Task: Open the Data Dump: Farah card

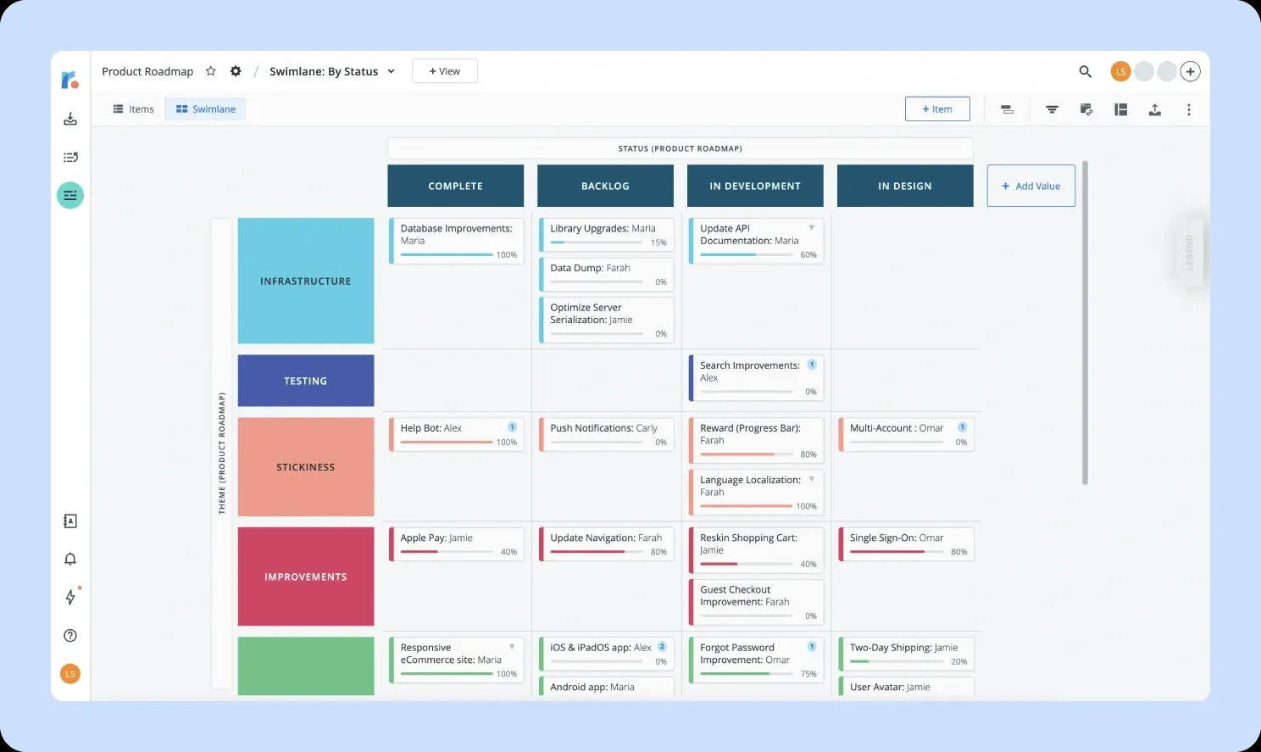Action: coord(606,275)
